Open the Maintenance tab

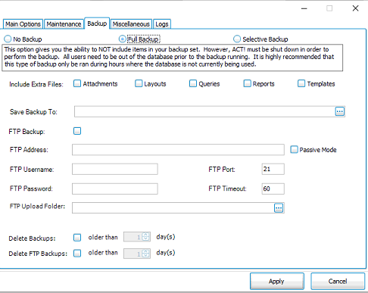tap(64, 24)
